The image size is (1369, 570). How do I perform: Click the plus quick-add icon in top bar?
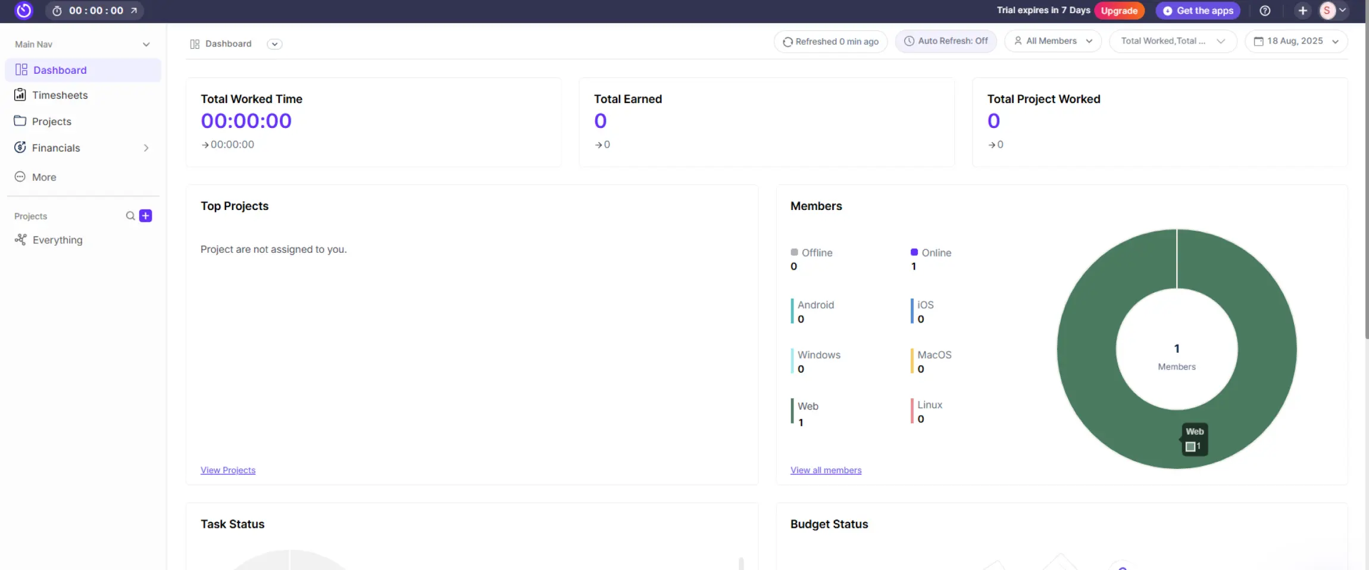(x=1302, y=11)
